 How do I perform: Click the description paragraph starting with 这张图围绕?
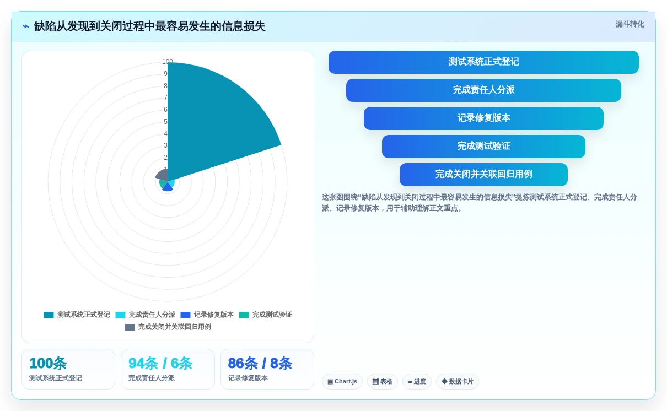[480, 203]
